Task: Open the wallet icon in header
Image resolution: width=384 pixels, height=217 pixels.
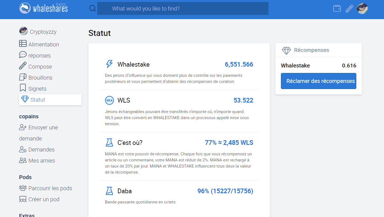Action: click(337, 9)
